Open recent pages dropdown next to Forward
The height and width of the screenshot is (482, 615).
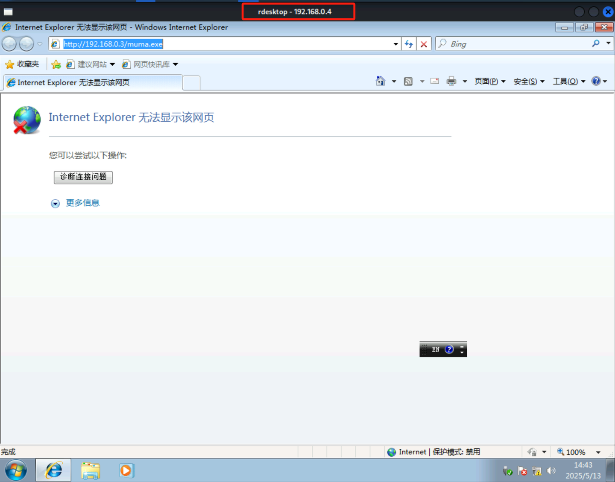pos(40,44)
